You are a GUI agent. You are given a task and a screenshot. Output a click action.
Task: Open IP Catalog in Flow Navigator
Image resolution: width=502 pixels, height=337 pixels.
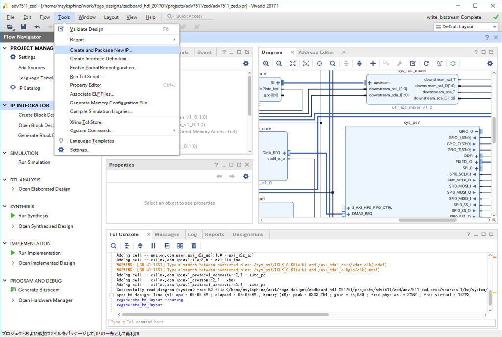[29, 88]
